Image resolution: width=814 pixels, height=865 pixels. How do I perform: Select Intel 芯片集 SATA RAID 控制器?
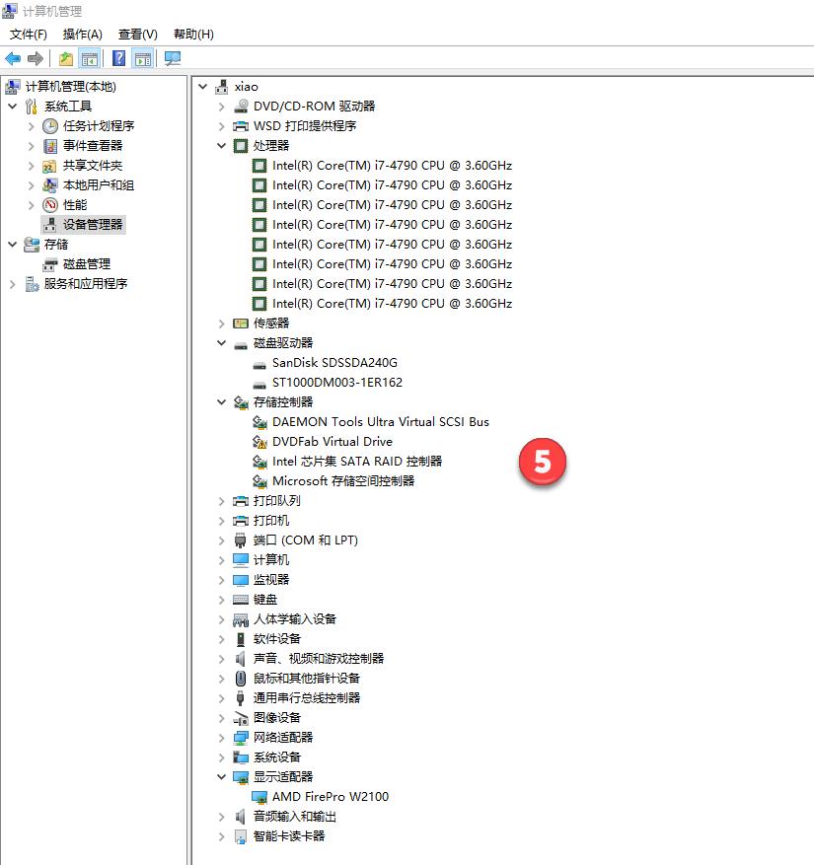point(357,462)
